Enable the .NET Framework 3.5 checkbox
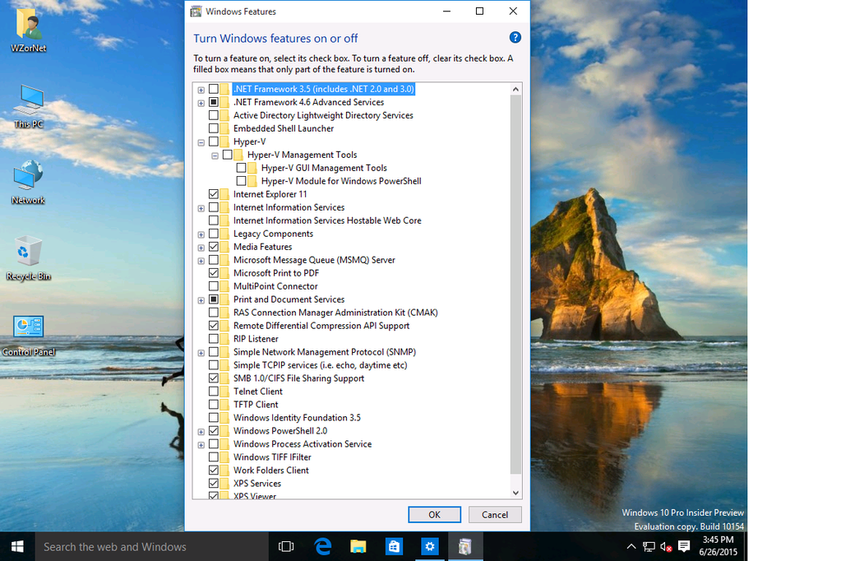 point(214,89)
